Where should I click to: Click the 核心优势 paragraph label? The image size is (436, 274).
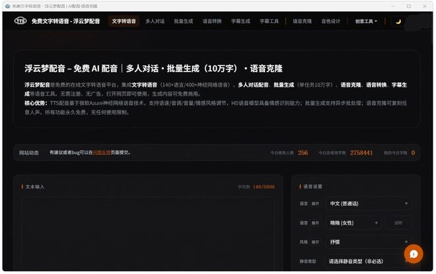[x=36, y=103]
